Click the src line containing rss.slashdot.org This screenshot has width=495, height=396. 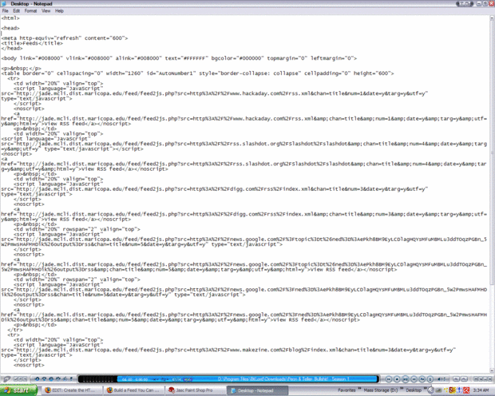point(244,144)
